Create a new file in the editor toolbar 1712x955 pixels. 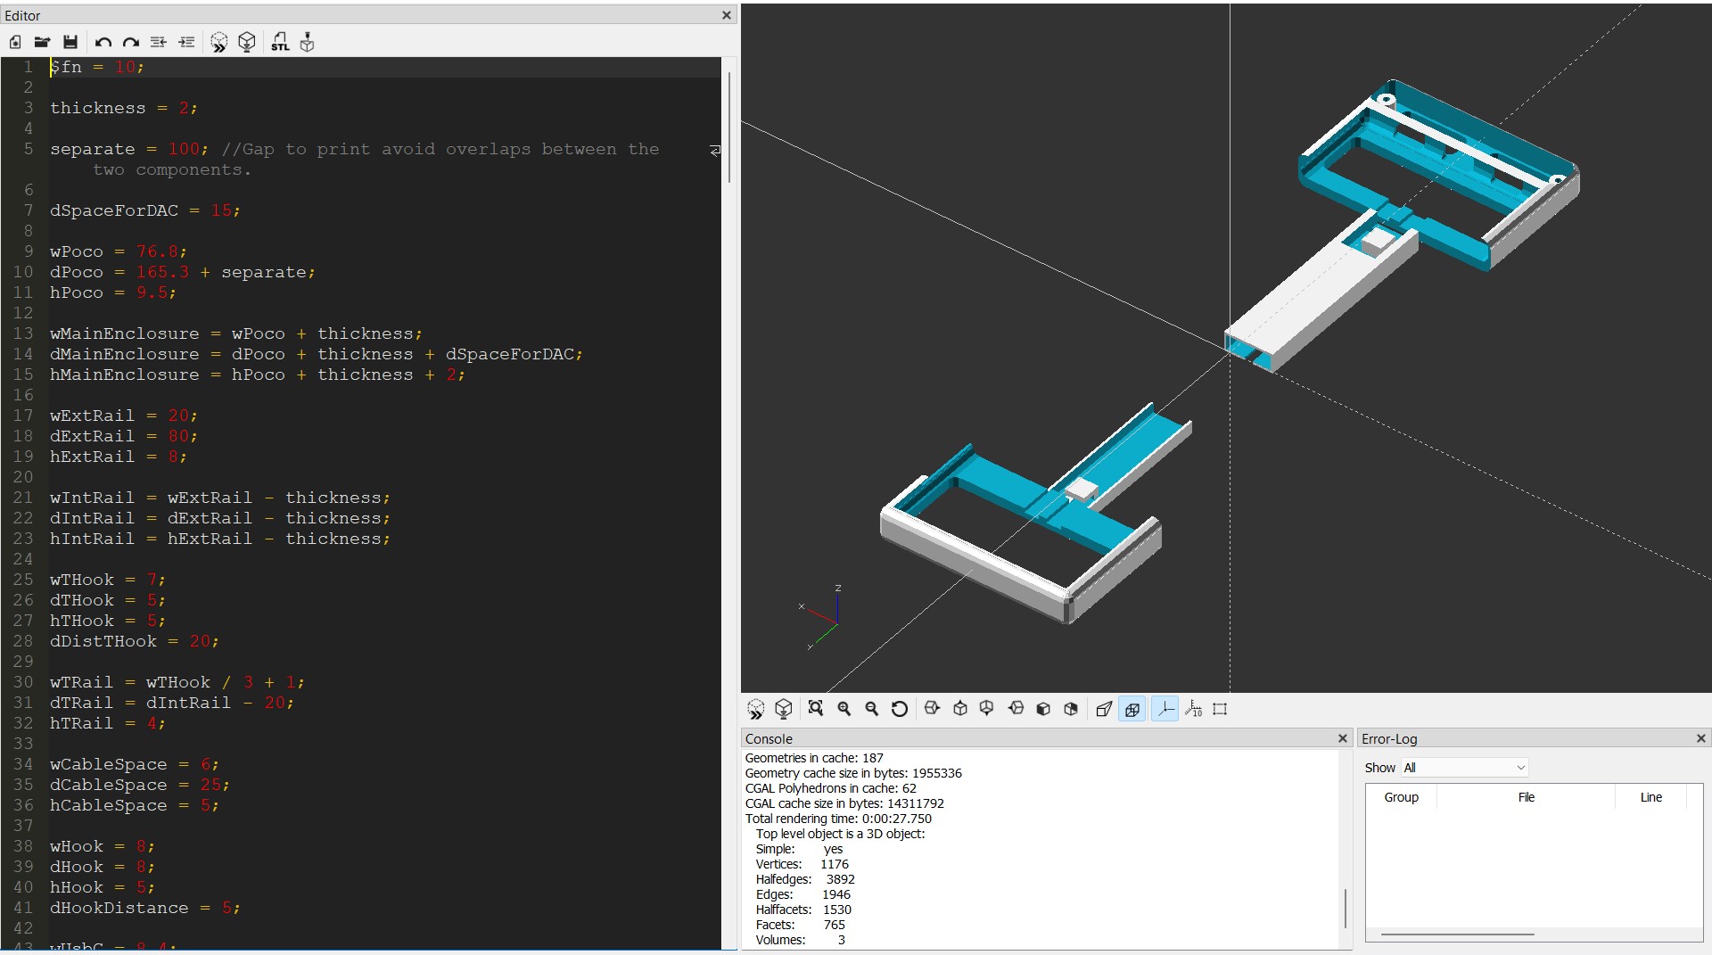pyautogui.click(x=15, y=42)
